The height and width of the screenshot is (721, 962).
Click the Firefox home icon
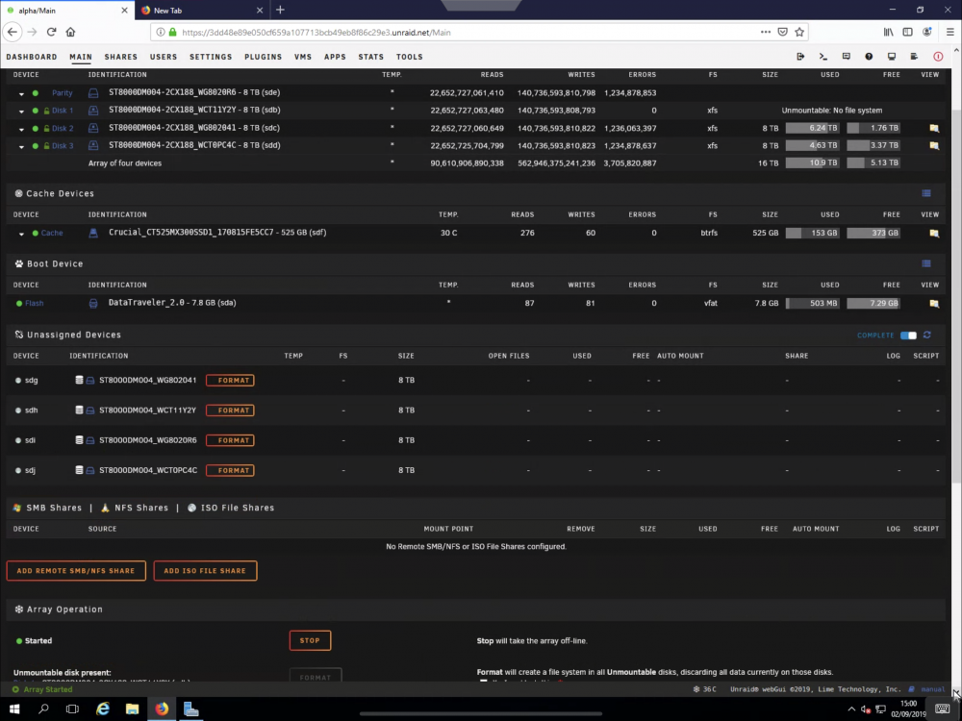click(x=70, y=32)
